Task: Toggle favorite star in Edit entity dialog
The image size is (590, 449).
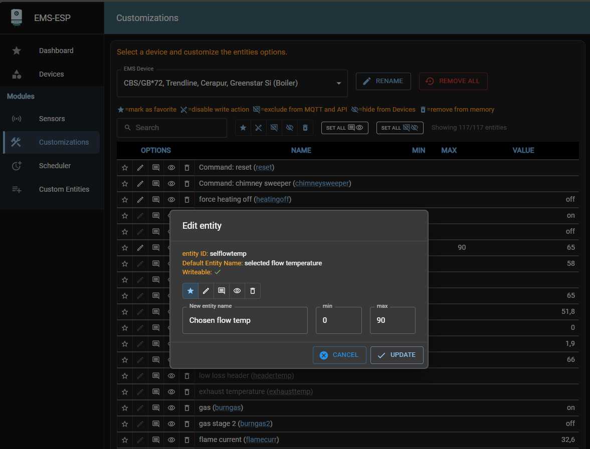Action: [190, 291]
